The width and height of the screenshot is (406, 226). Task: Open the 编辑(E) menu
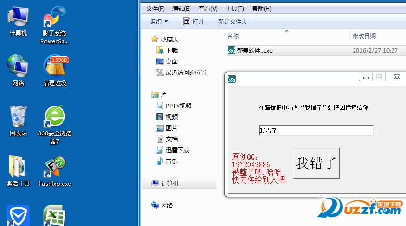coord(181,9)
